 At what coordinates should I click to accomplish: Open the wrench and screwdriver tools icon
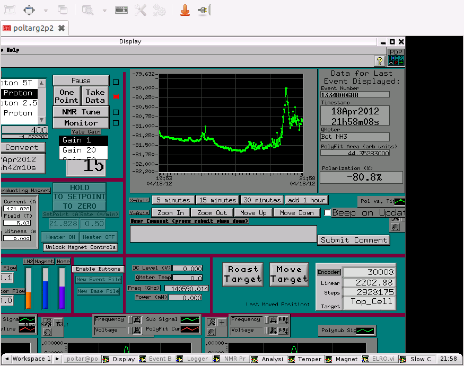(x=141, y=11)
